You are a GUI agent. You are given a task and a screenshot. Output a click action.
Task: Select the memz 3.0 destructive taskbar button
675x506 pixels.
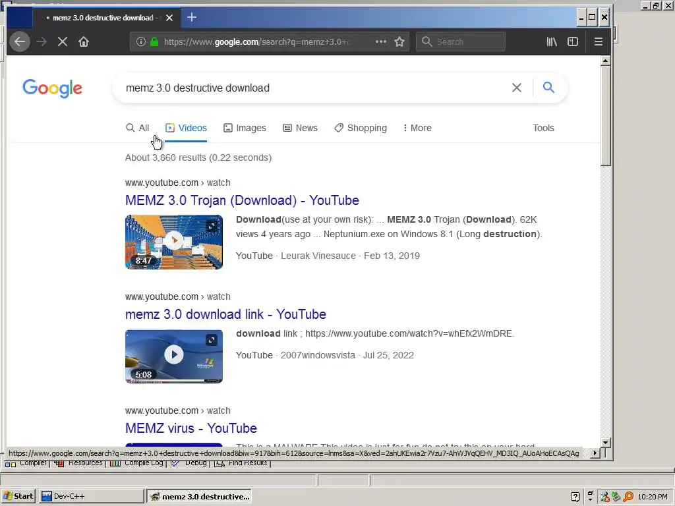click(199, 496)
